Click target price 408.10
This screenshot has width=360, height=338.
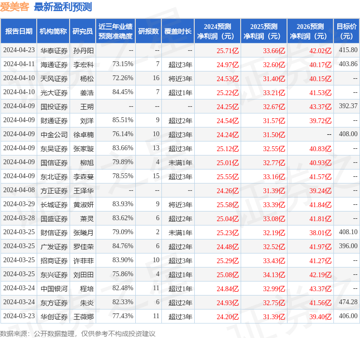pyautogui.click(x=348, y=232)
